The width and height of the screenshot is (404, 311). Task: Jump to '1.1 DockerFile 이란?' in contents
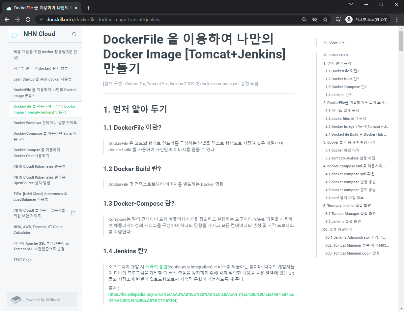(x=342, y=71)
